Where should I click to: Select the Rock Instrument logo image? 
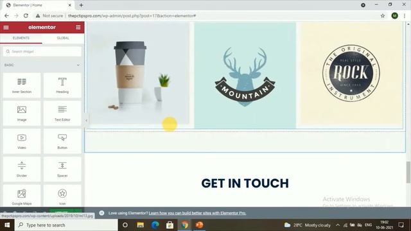(351, 73)
